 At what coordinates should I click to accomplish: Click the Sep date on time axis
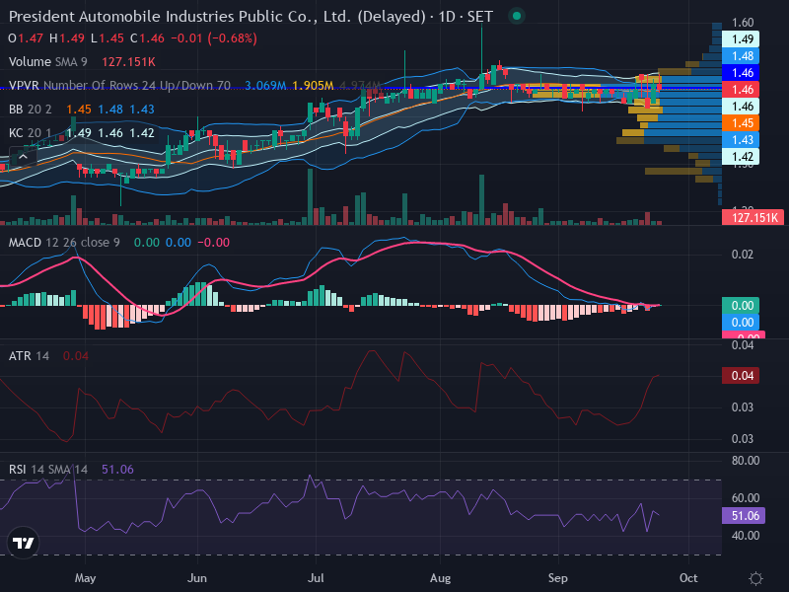[557, 578]
